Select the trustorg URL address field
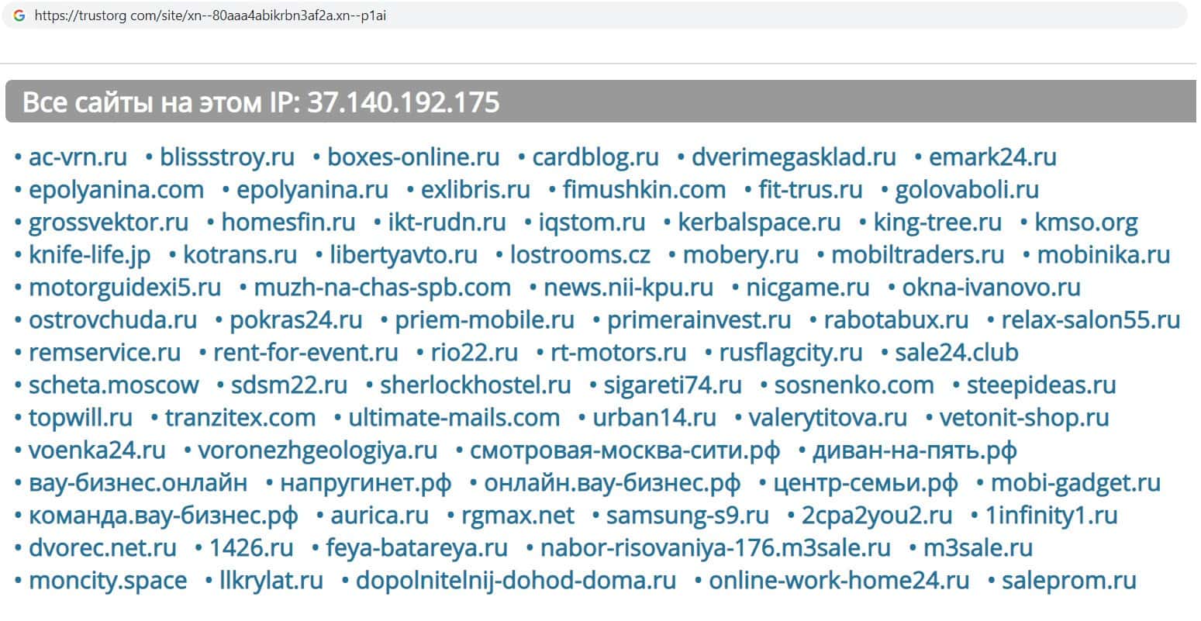1201x621 pixels. 595,16
